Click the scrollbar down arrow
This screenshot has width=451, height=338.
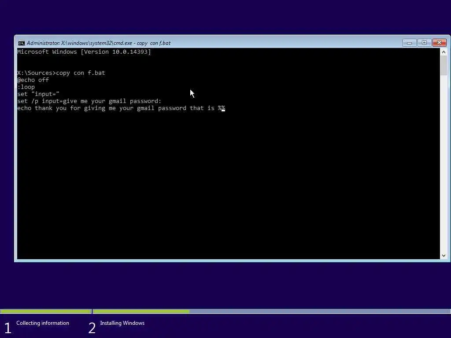[x=444, y=256]
